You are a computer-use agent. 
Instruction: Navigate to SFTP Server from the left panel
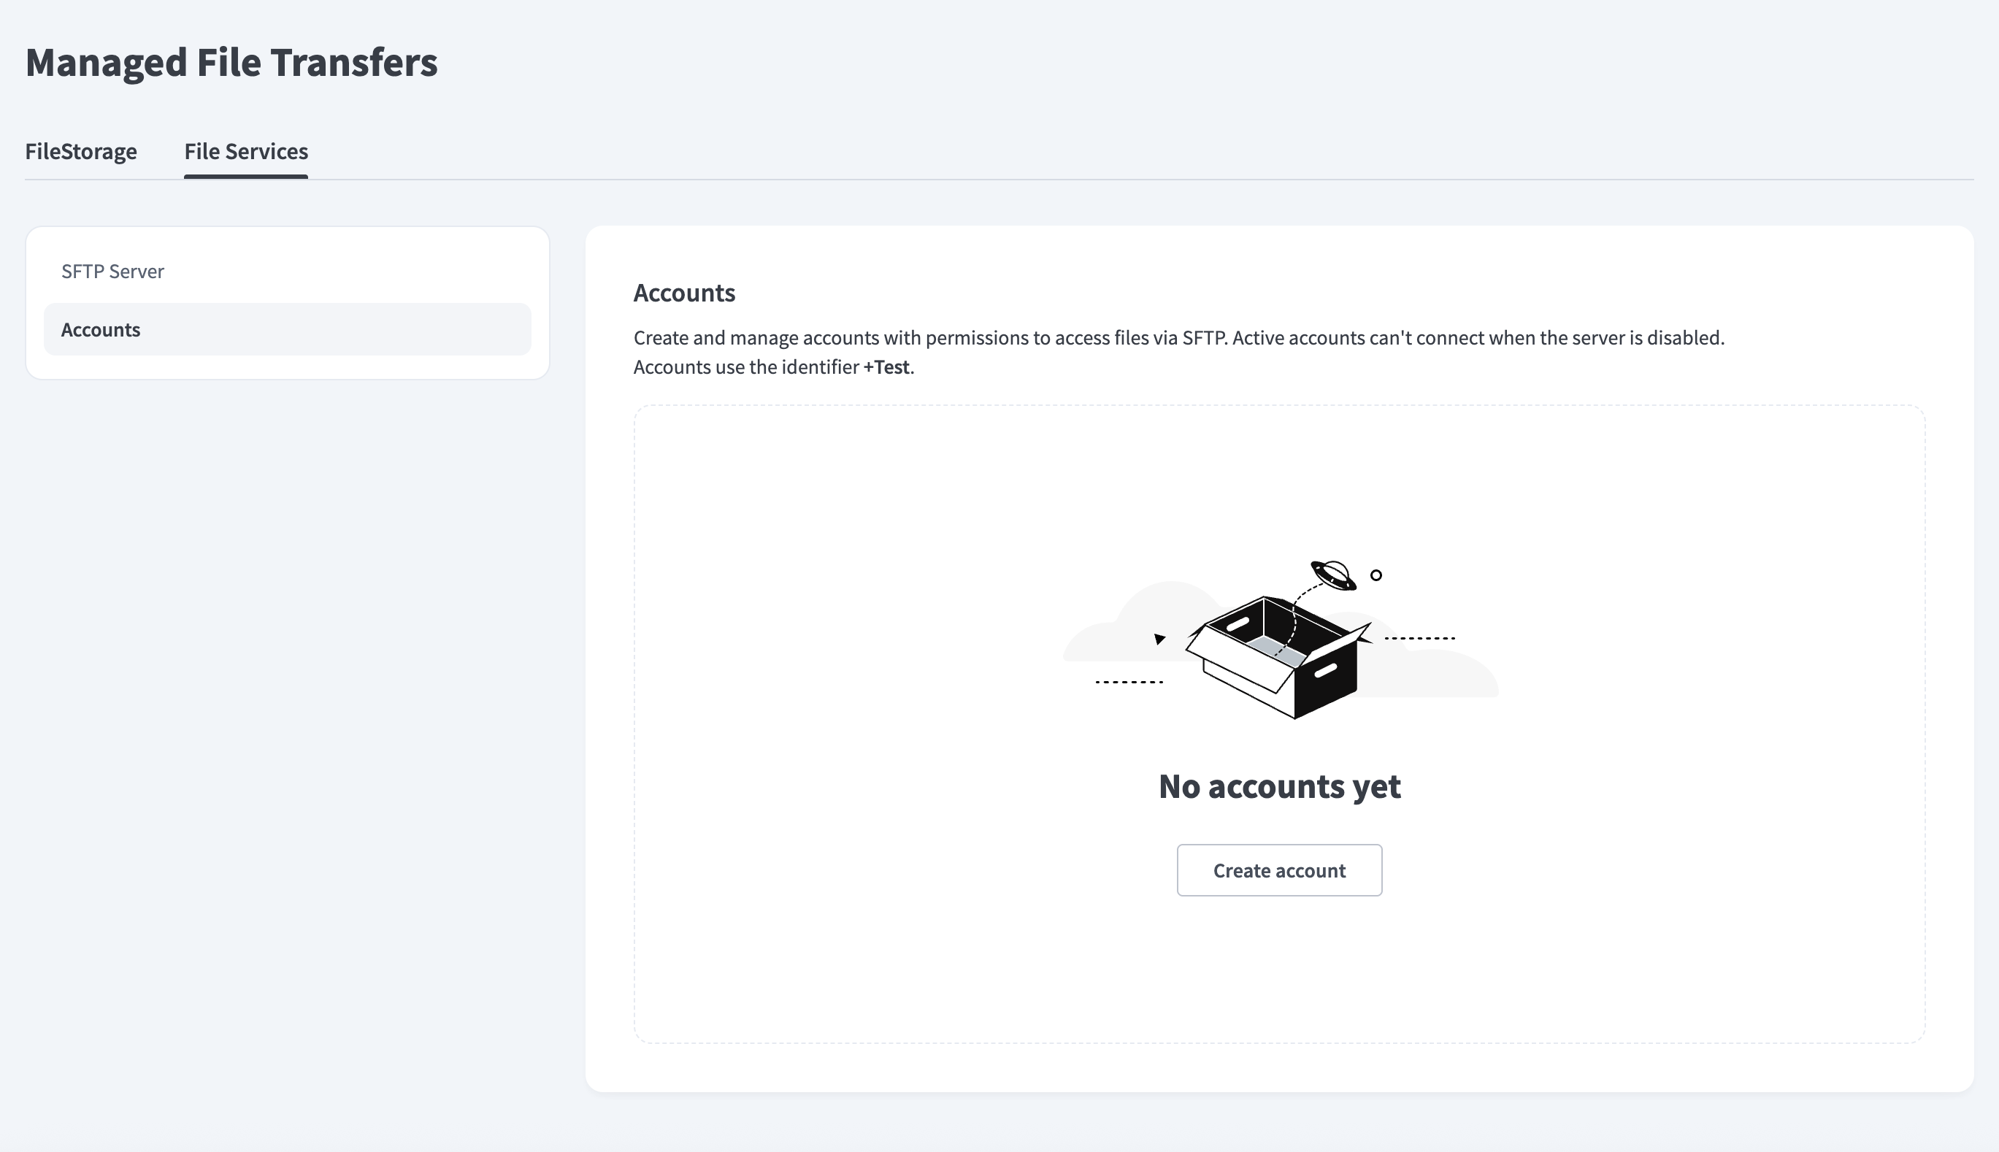(x=113, y=271)
